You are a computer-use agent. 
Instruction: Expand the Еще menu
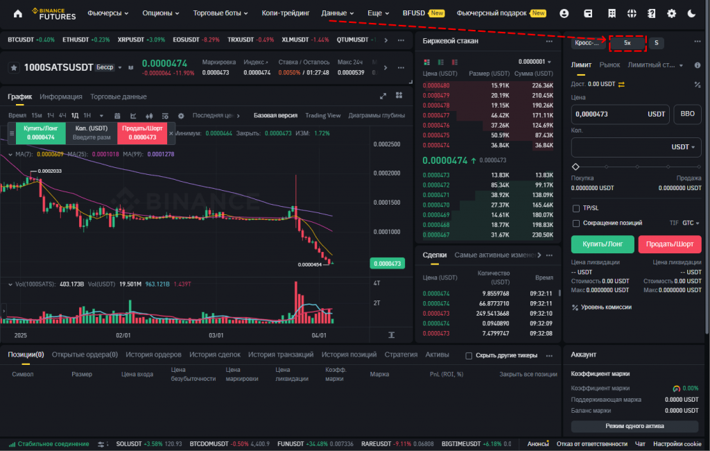pyautogui.click(x=378, y=13)
